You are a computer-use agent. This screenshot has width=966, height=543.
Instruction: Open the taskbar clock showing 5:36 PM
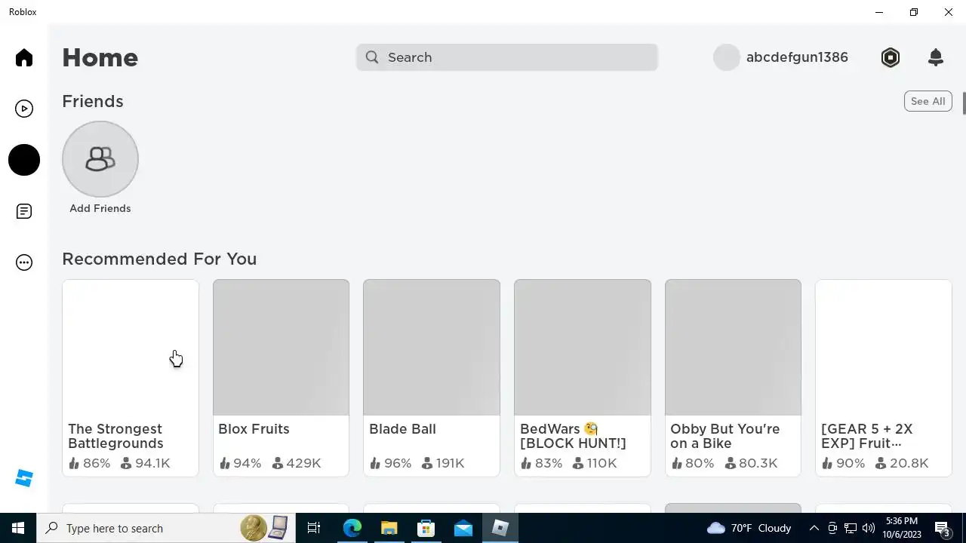tap(901, 528)
